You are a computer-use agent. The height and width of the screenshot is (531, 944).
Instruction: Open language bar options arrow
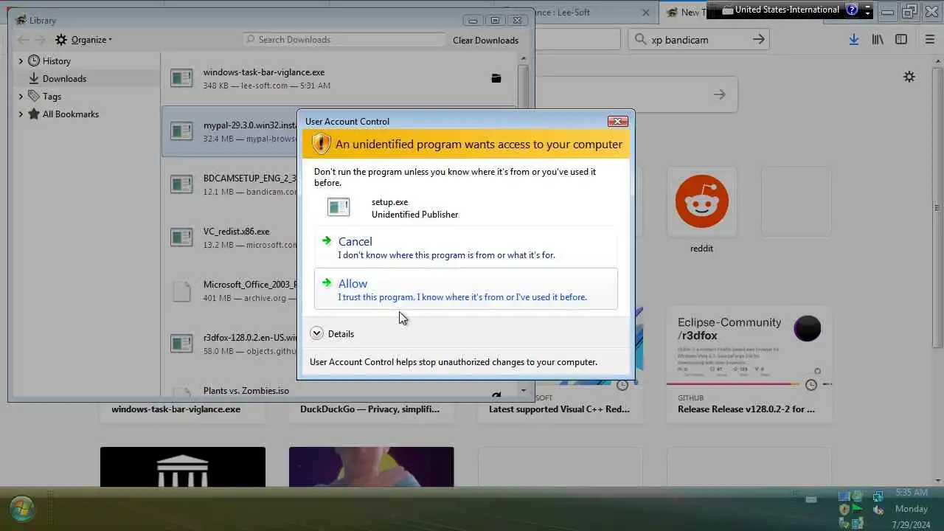868,10
